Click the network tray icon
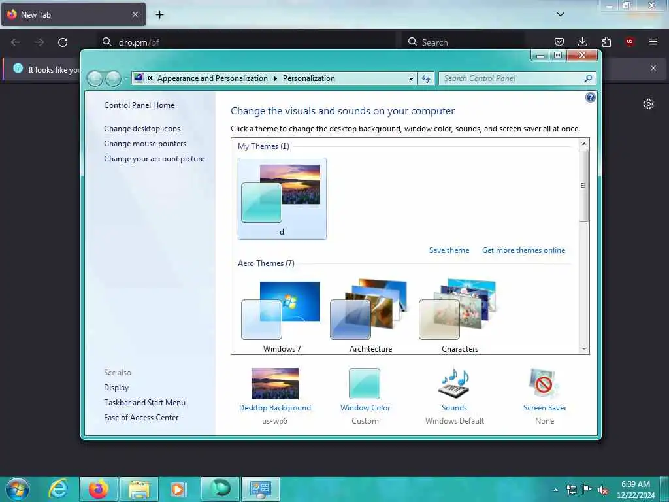 [571, 490]
